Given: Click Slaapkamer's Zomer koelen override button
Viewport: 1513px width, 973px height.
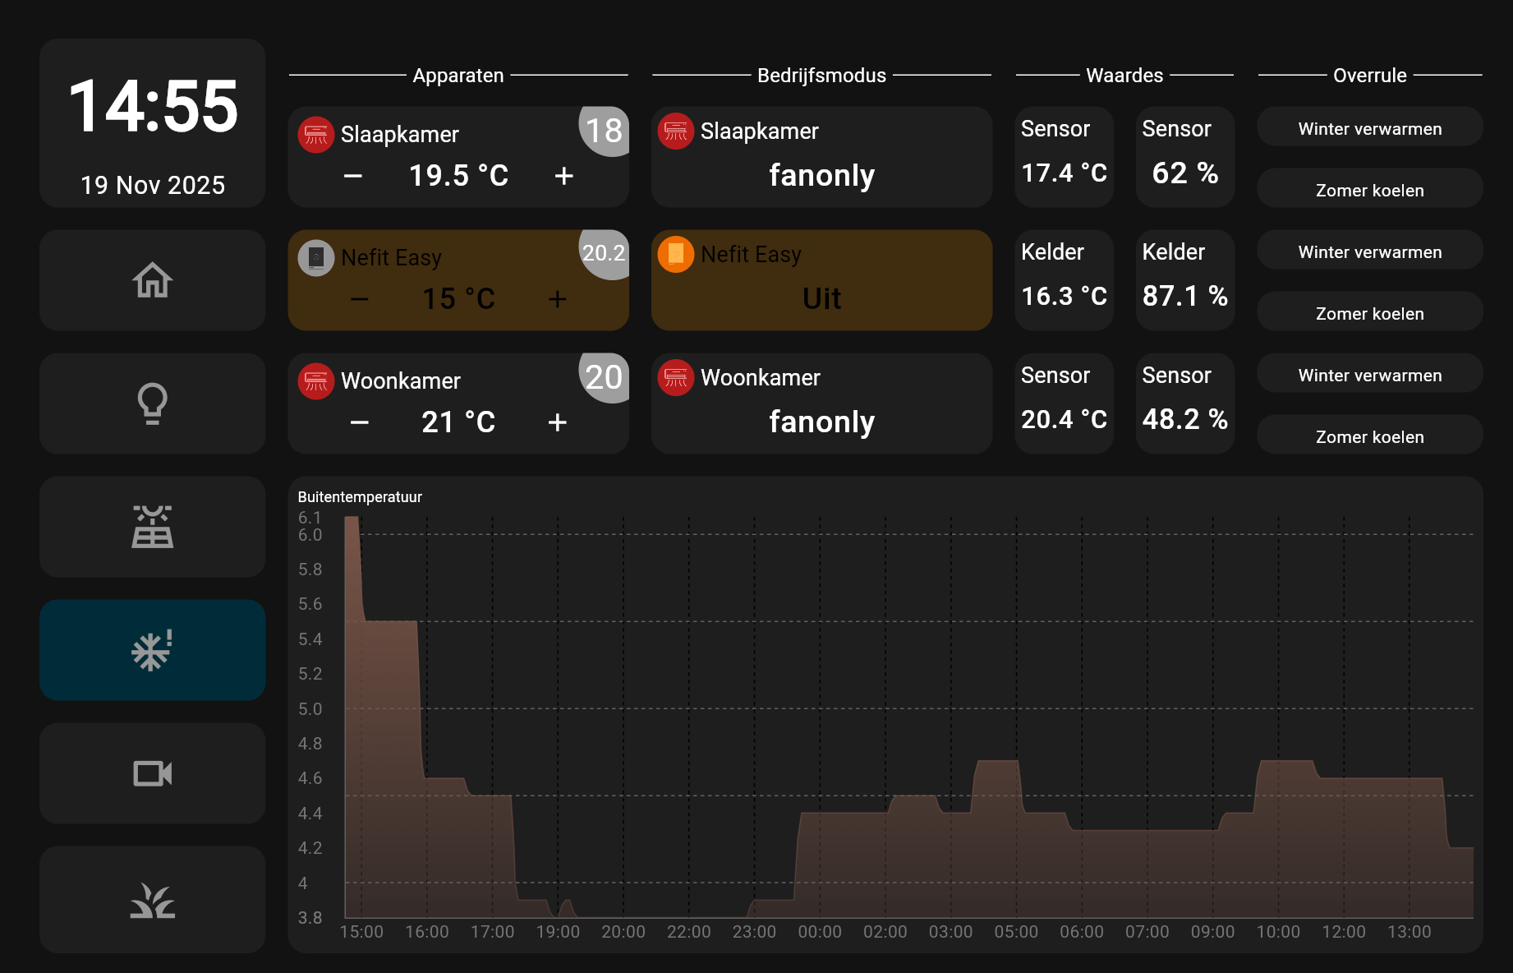Looking at the screenshot, I should click(1370, 189).
